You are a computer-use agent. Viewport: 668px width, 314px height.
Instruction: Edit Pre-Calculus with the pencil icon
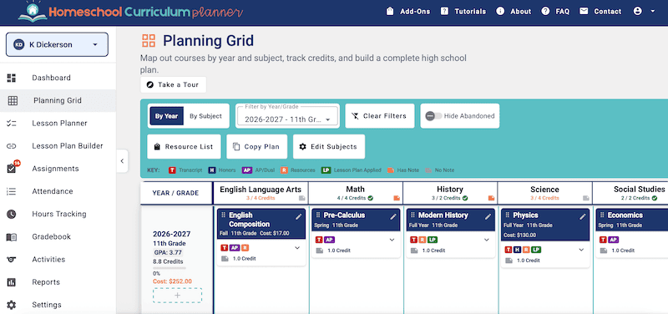(393, 217)
